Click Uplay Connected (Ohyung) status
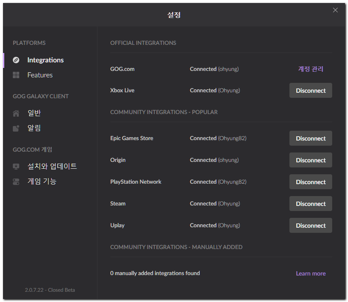348x302 pixels. [x=215, y=226]
